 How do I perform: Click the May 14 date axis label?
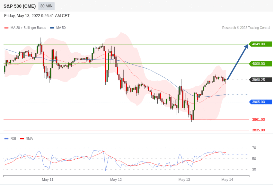pos(227,180)
